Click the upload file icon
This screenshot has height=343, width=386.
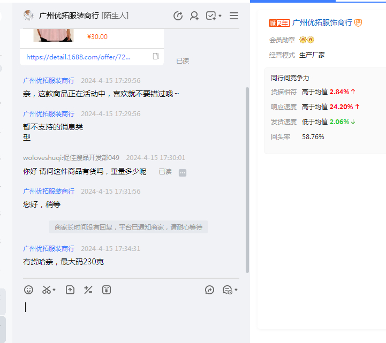pyautogui.click(x=70, y=290)
